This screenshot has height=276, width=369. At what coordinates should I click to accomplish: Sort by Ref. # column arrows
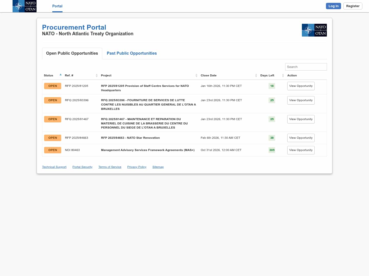97,75
